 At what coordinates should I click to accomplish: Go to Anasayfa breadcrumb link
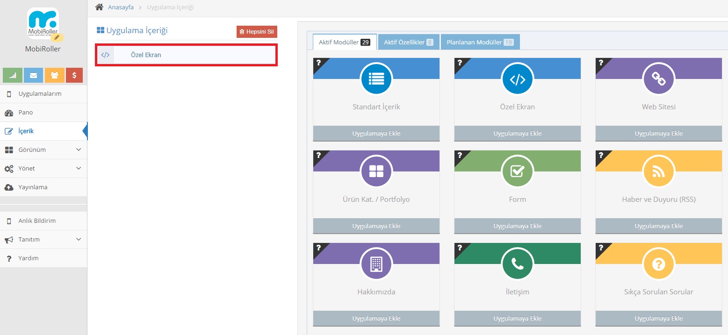pos(121,7)
